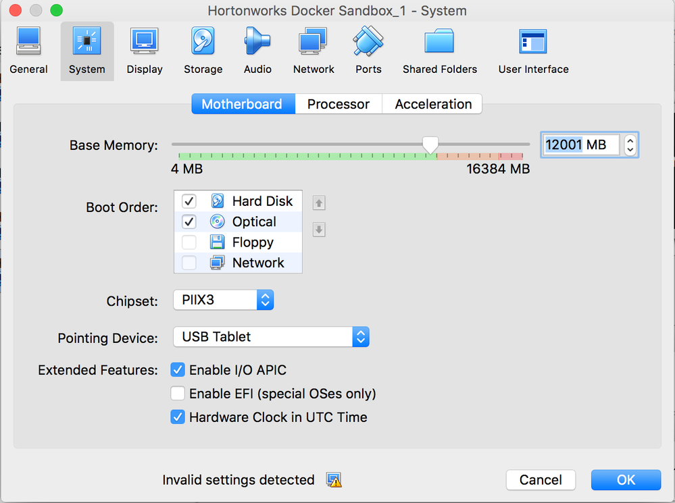Click the Cancel button
Screen dimensions: 675x503
tap(541, 480)
